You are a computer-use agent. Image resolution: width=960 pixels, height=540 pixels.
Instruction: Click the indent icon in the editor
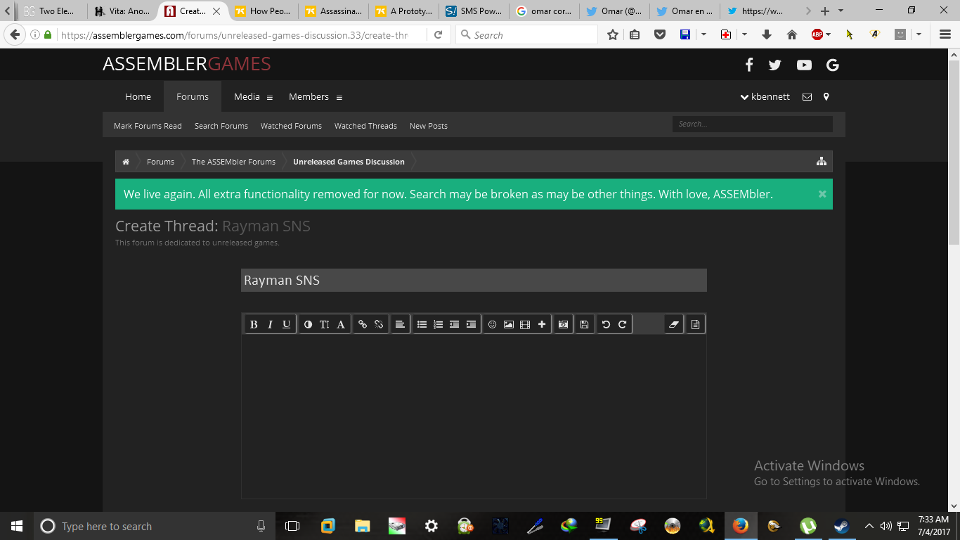pyautogui.click(x=471, y=324)
